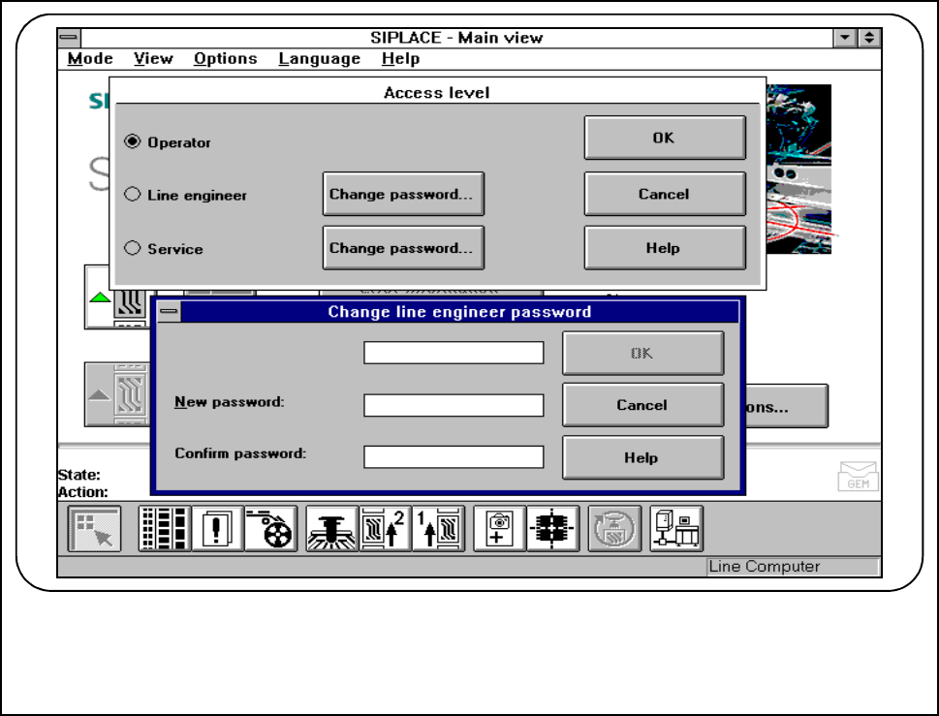The image size is (939, 716).
Task: Click the component reel feeder icon
Action: [x=270, y=529]
